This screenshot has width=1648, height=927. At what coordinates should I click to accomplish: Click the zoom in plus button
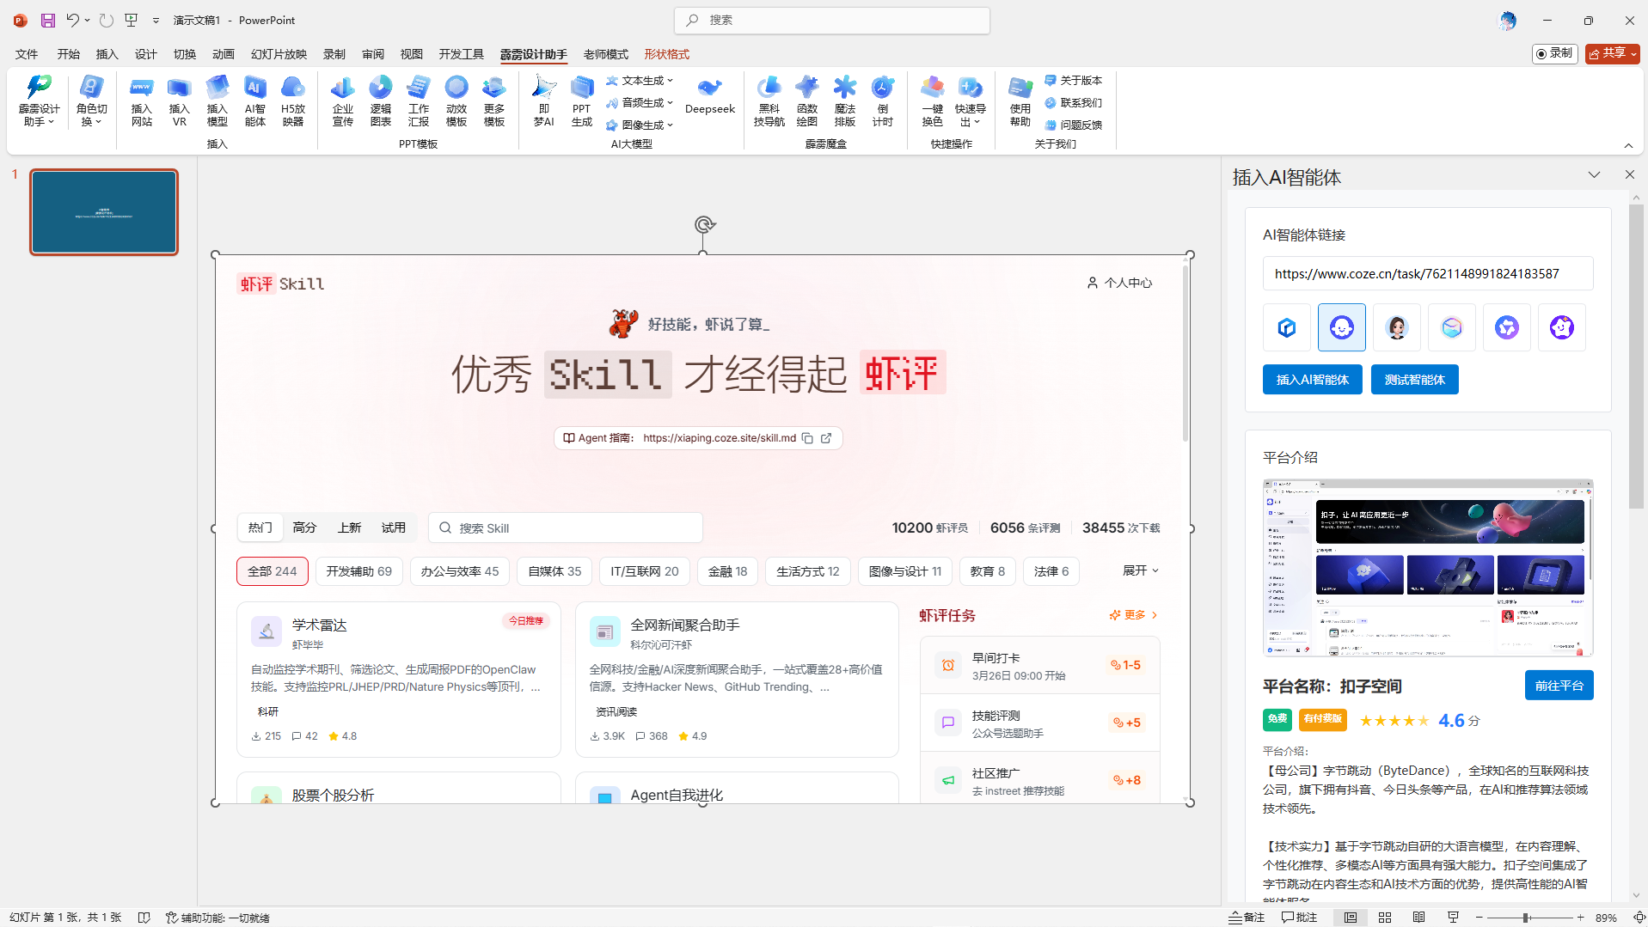pyautogui.click(x=1580, y=918)
